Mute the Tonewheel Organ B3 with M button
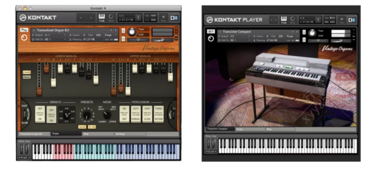Viewport: 371px width, 173px height. pyautogui.click(x=123, y=39)
